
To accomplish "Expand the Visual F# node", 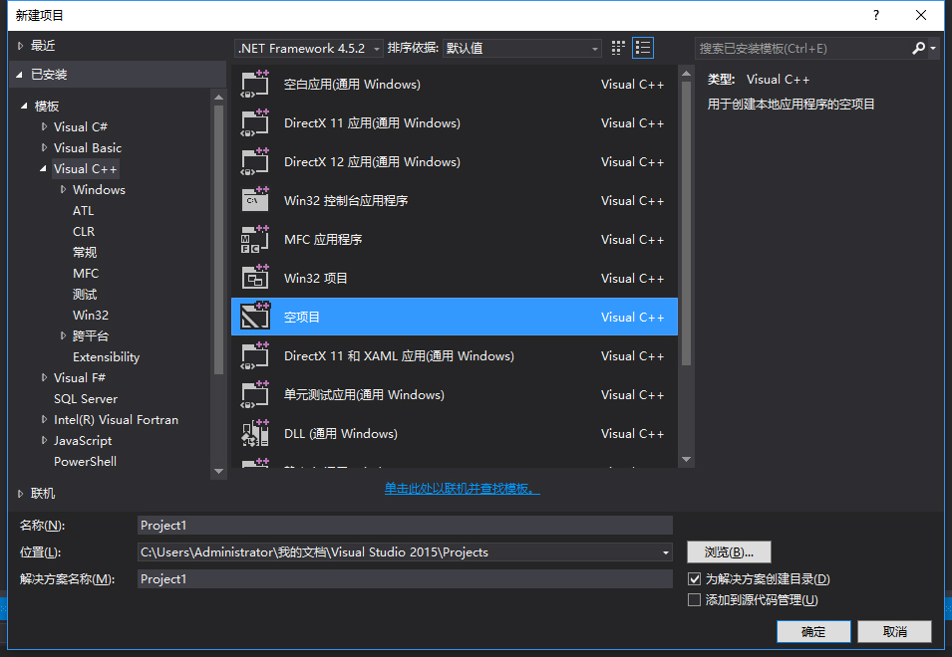I will point(44,377).
